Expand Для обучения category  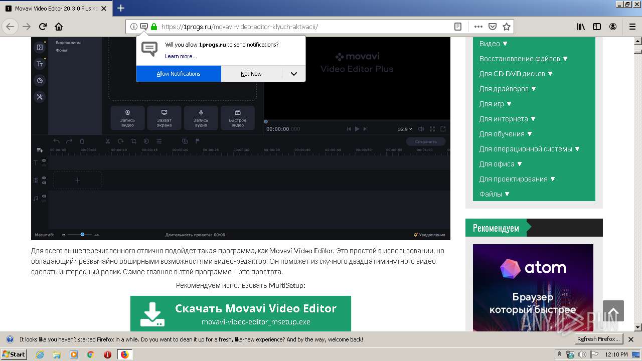coord(506,134)
